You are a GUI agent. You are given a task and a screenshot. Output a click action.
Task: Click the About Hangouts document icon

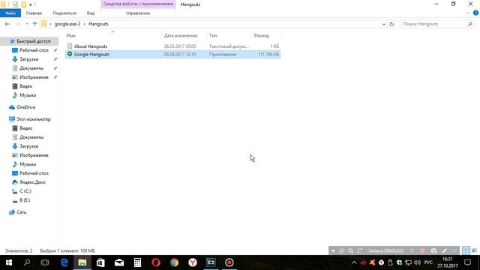point(70,46)
